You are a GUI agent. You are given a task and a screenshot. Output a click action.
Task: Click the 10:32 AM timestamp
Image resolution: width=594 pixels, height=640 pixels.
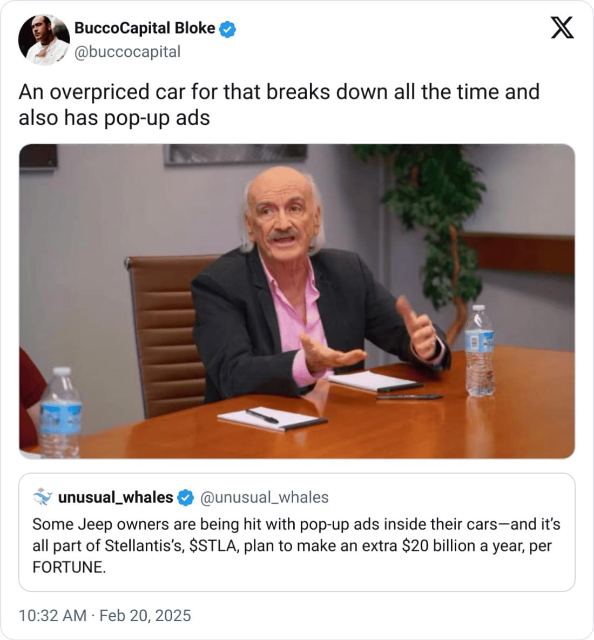click(x=52, y=616)
